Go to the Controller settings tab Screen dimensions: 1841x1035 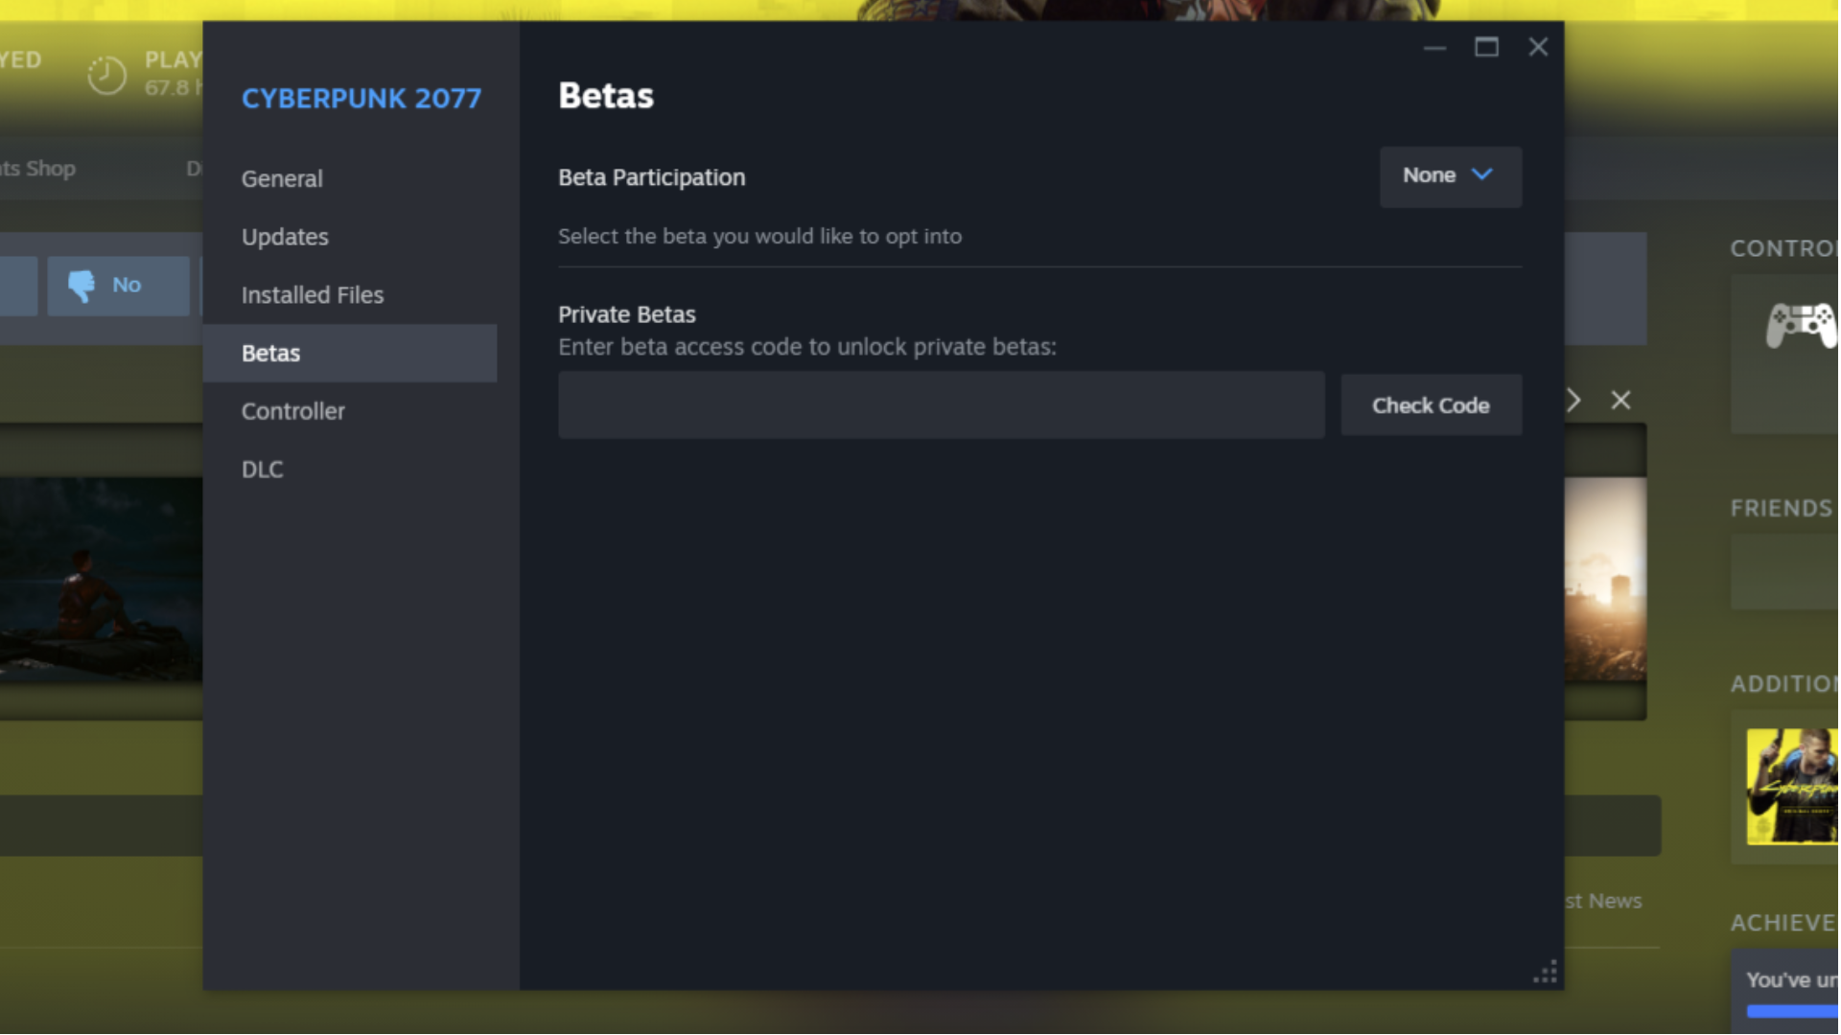(x=293, y=411)
